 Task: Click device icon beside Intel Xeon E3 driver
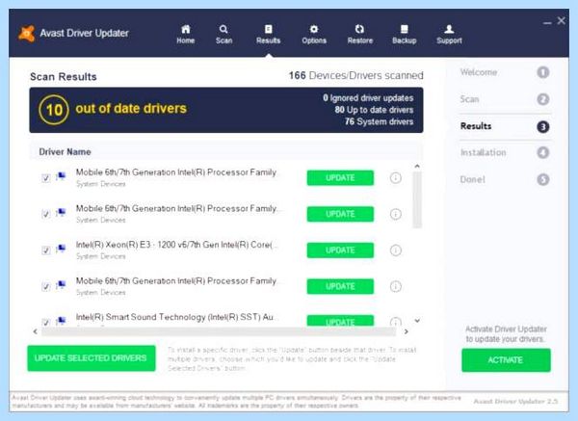click(x=61, y=249)
